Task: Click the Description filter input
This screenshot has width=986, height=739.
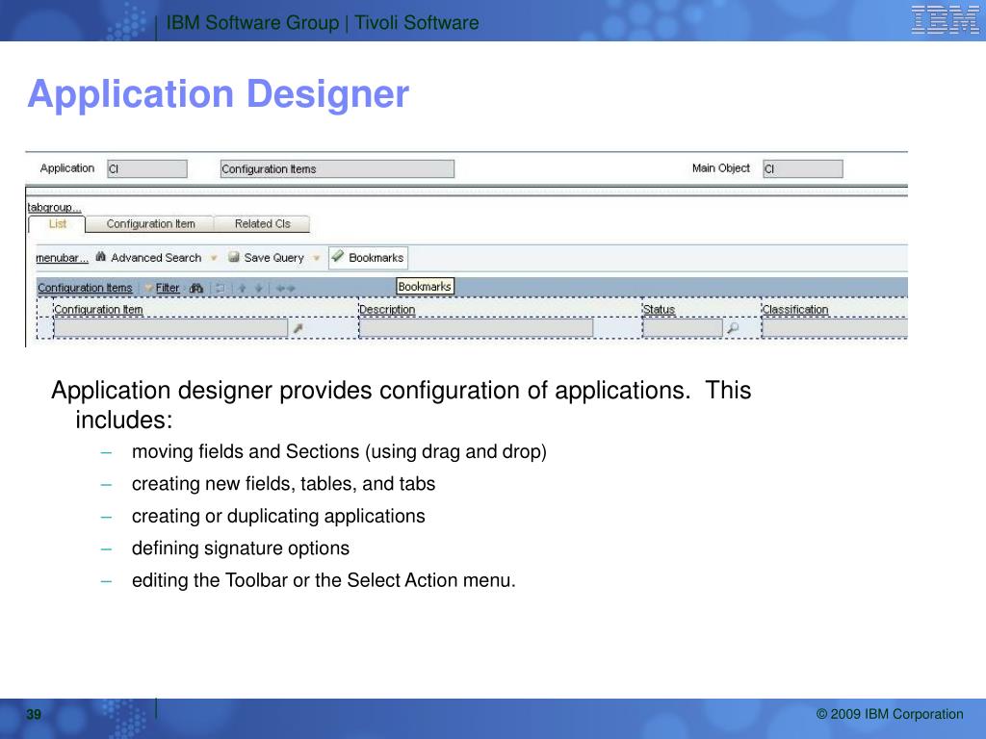Action: pos(476,327)
